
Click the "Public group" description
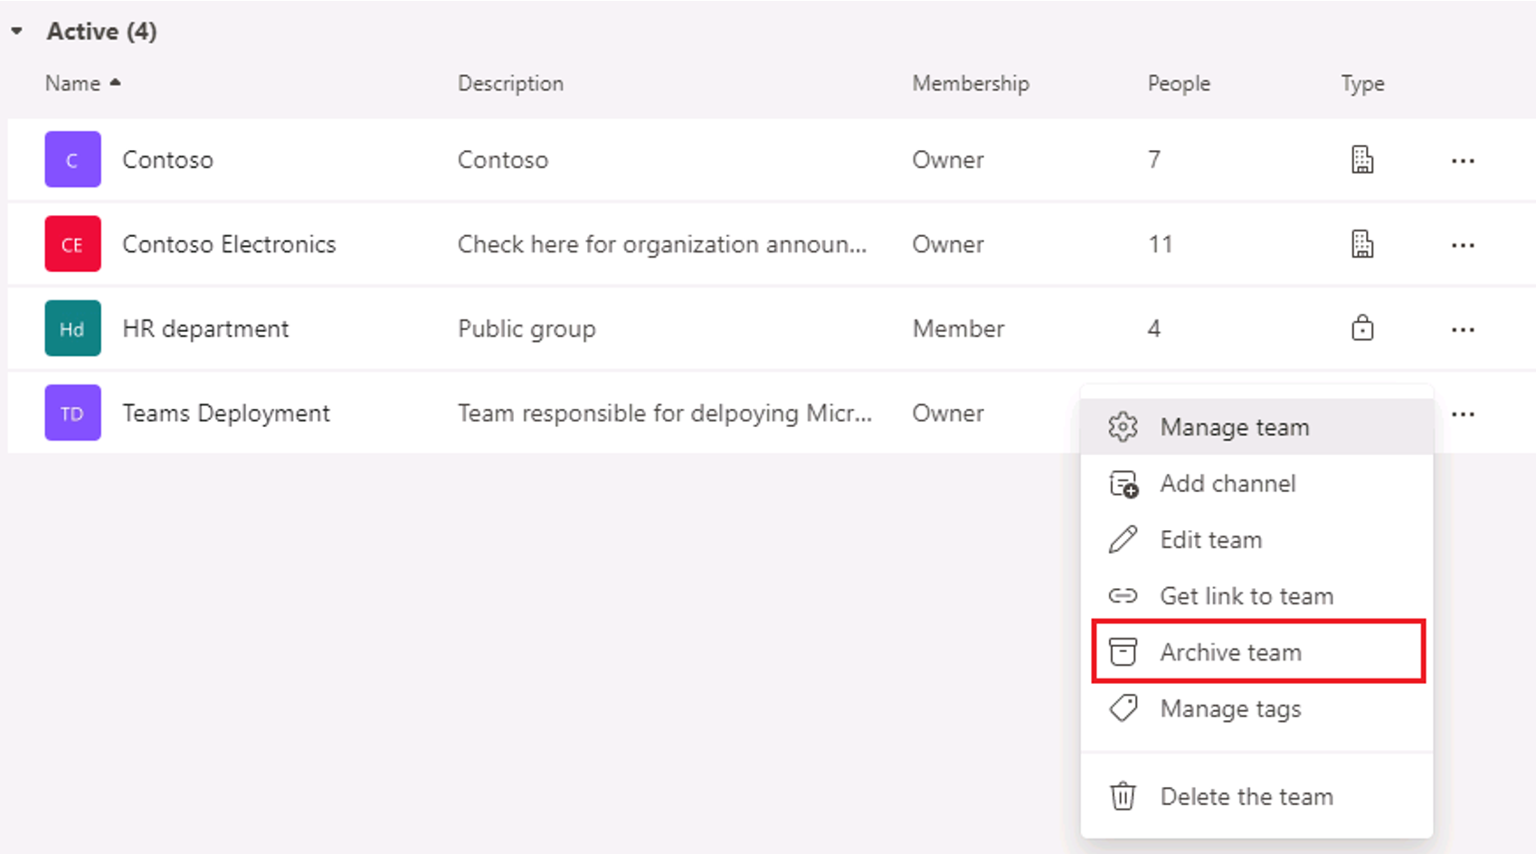click(526, 329)
